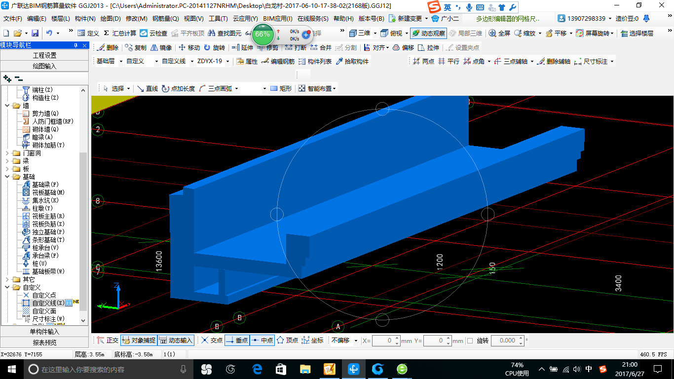Open the 钢筋量(Q) menu
This screenshot has width=674, height=379.
[165, 19]
